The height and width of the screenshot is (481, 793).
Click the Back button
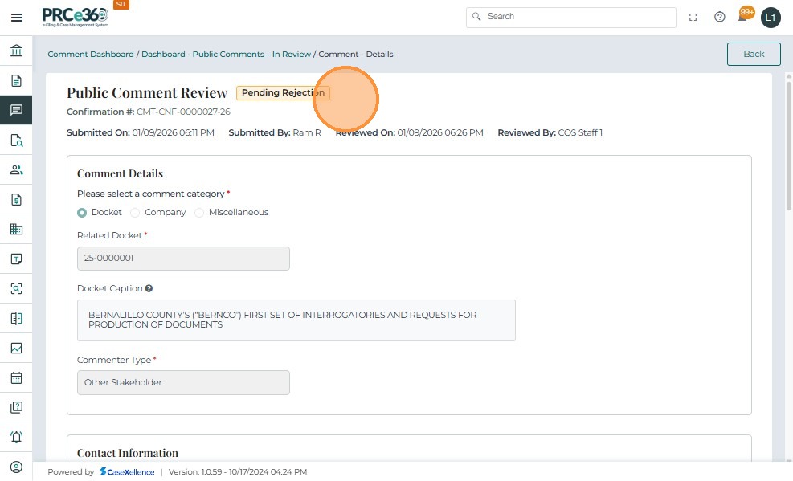click(754, 54)
